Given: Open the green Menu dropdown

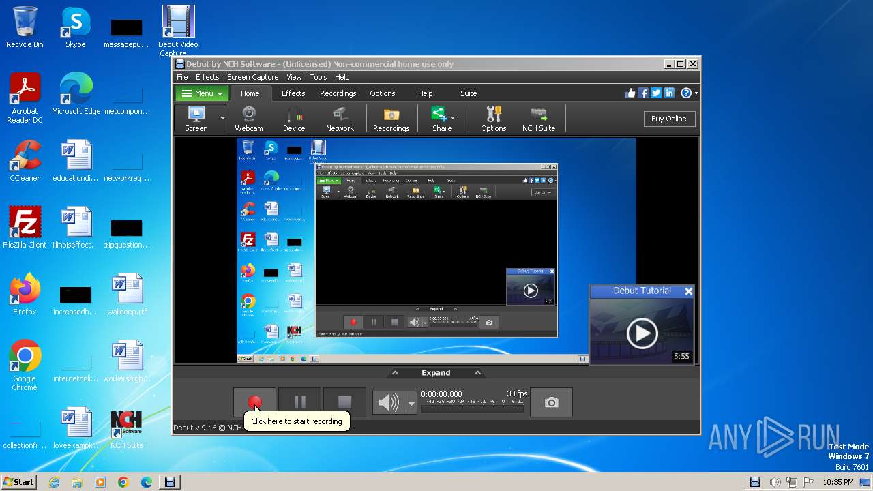Looking at the screenshot, I should (203, 93).
